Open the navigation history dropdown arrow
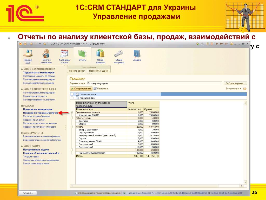 click(x=40, y=44)
